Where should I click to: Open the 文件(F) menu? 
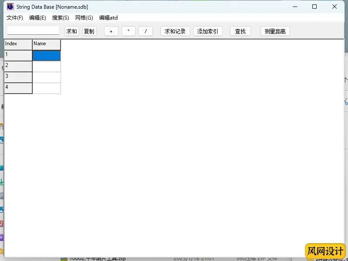click(15, 18)
